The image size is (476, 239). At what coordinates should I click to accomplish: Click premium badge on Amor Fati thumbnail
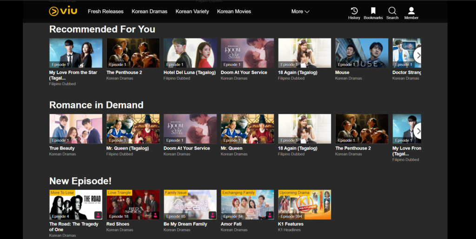(x=270, y=215)
